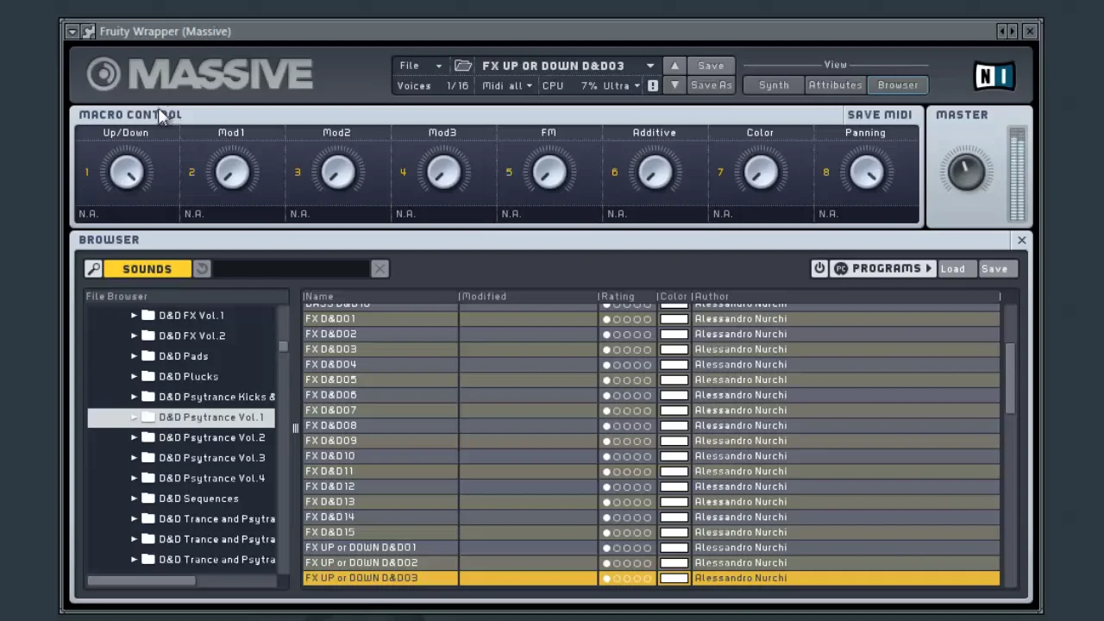Click the color swatch for FX D&D03

coord(674,349)
